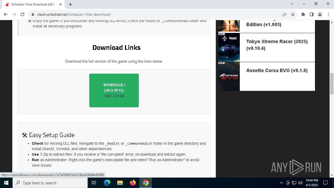Screen dimensions: 334x188
Task: Toggle the browser side panel icon
Action: tap(312, 14)
